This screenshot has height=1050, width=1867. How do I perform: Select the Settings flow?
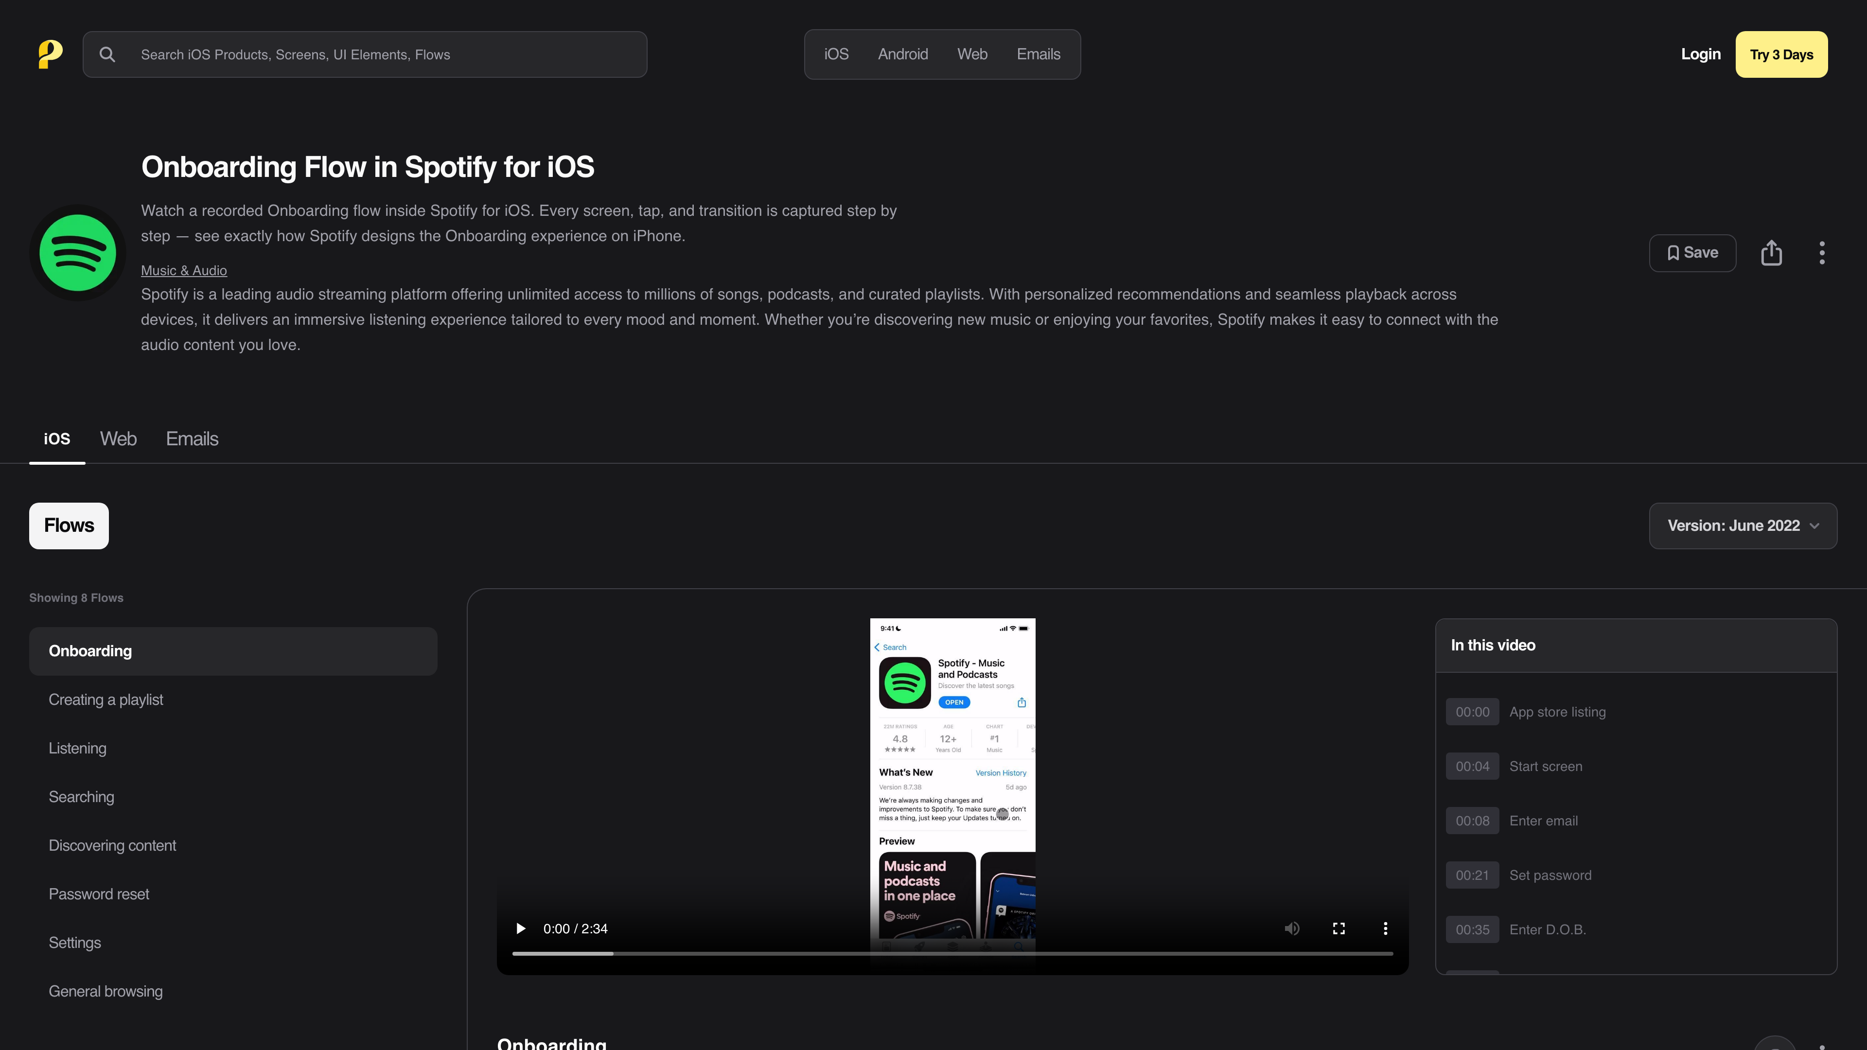(233, 943)
